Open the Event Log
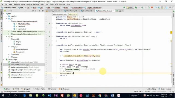The image size is (175, 98). point(151,89)
